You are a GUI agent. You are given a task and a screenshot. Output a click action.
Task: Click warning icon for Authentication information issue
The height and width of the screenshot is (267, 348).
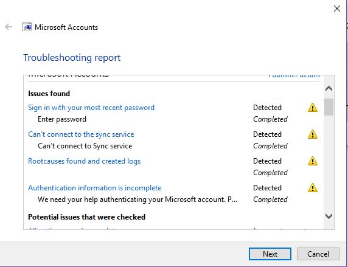tap(313, 188)
